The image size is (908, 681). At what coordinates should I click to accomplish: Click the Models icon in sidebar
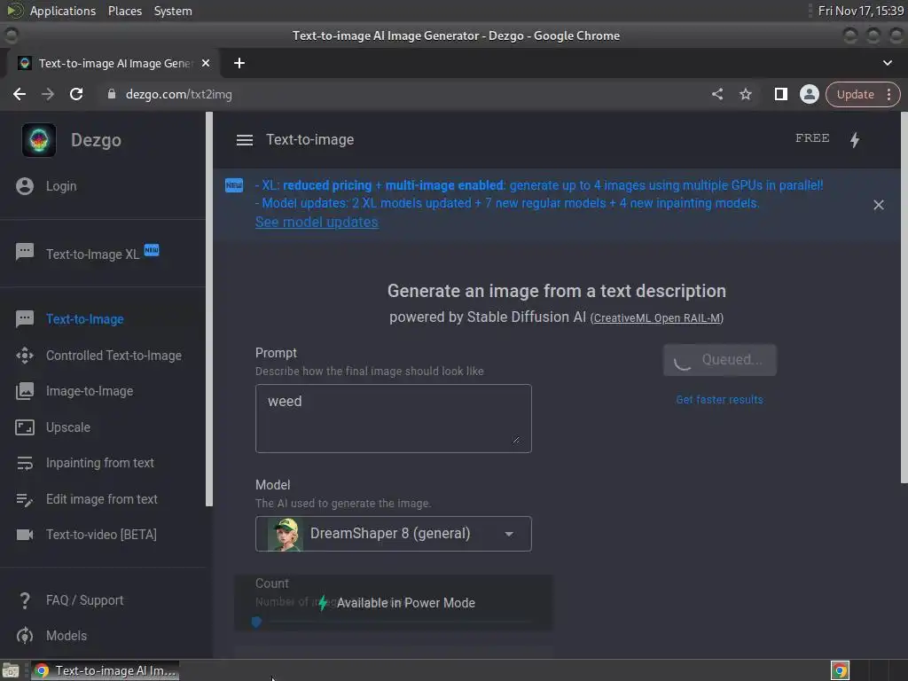pyautogui.click(x=25, y=636)
